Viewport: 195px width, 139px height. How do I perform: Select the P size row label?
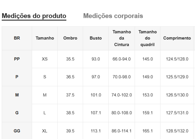[x=17, y=77]
